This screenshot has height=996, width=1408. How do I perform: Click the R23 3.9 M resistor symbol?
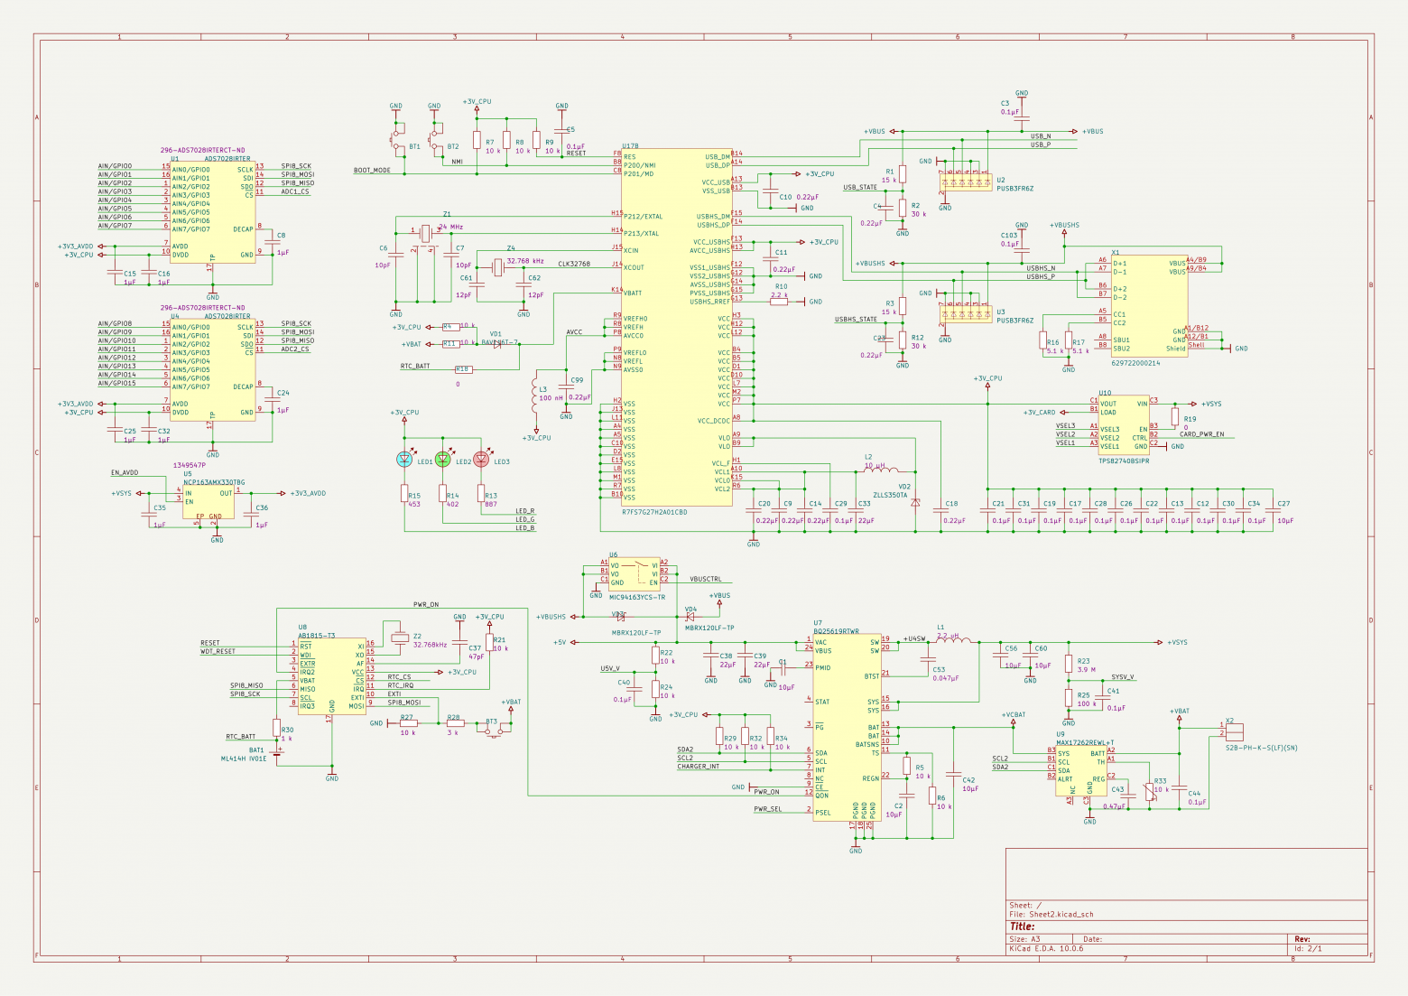[x=1069, y=664]
